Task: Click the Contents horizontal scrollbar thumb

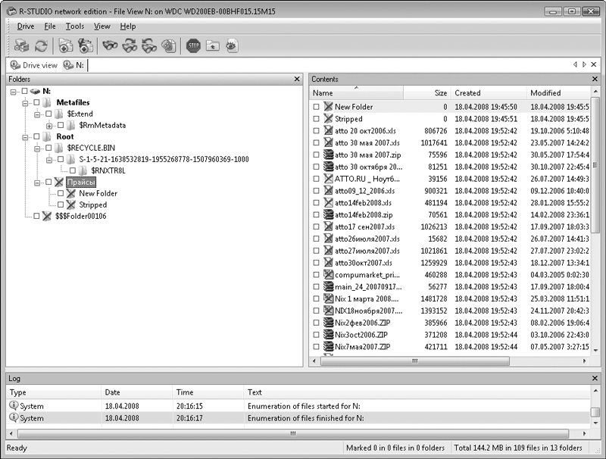Action: coord(414,361)
